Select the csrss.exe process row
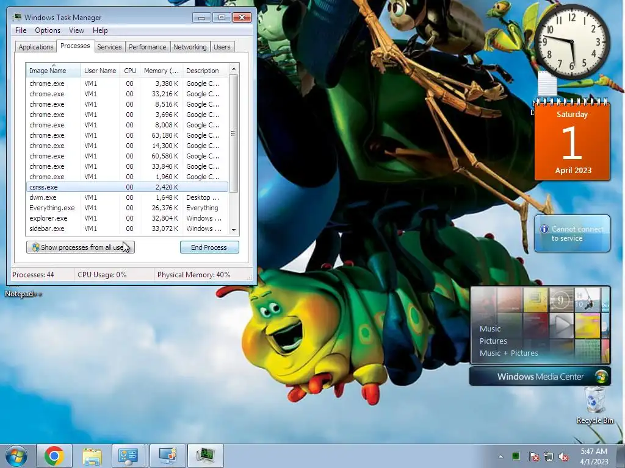The height and width of the screenshot is (468, 625). tap(127, 187)
